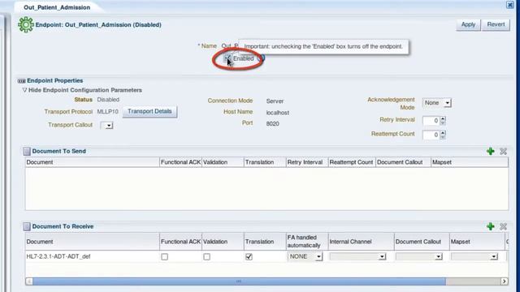Click the Endpoint Properties heading
Image resolution: width=520 pixels, height=292 pixels.
pyautogui.click(x=54, y=81)
